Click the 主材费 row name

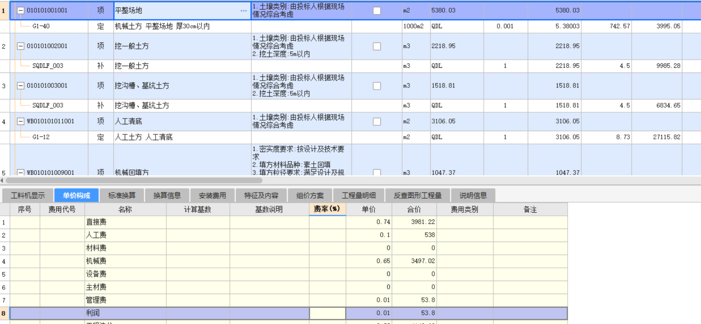coord(96,287)
